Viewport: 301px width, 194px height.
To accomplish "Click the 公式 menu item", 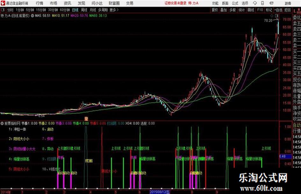I will [x=235, y=3].
